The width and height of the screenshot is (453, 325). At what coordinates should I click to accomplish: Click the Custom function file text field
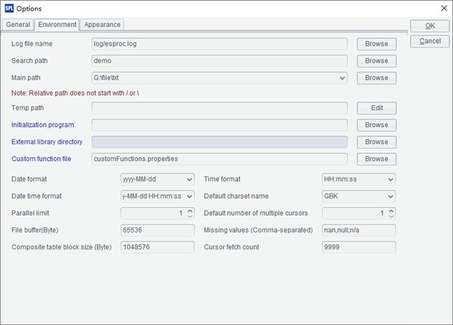[x=219, y=159]
